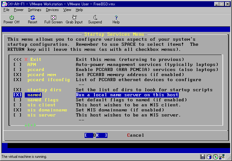Uncheck the nis domainname checkbox
Image resolution: width=232 pixels, height=161 pixels.
tap(17, 110)
